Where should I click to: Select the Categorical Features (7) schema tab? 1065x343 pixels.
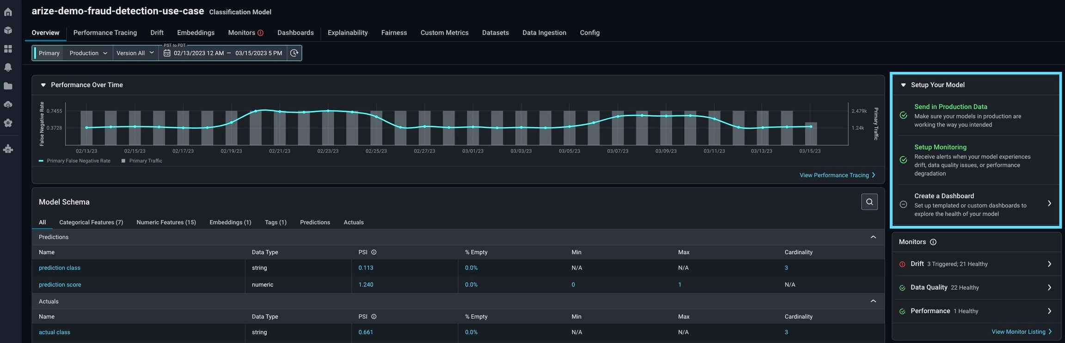pyautogui.click(x=91, y=222)
